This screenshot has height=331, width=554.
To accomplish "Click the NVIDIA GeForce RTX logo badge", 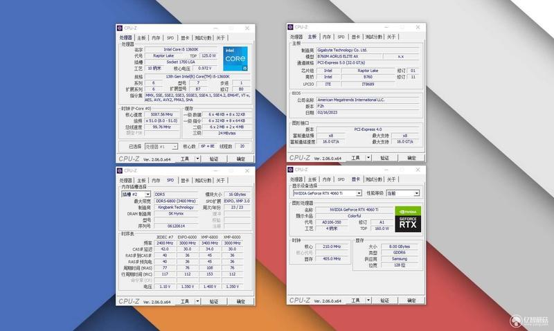I will click(x=408, y=219).
